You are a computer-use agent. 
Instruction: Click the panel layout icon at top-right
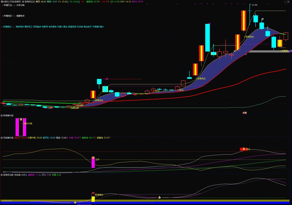pos(288,1)
